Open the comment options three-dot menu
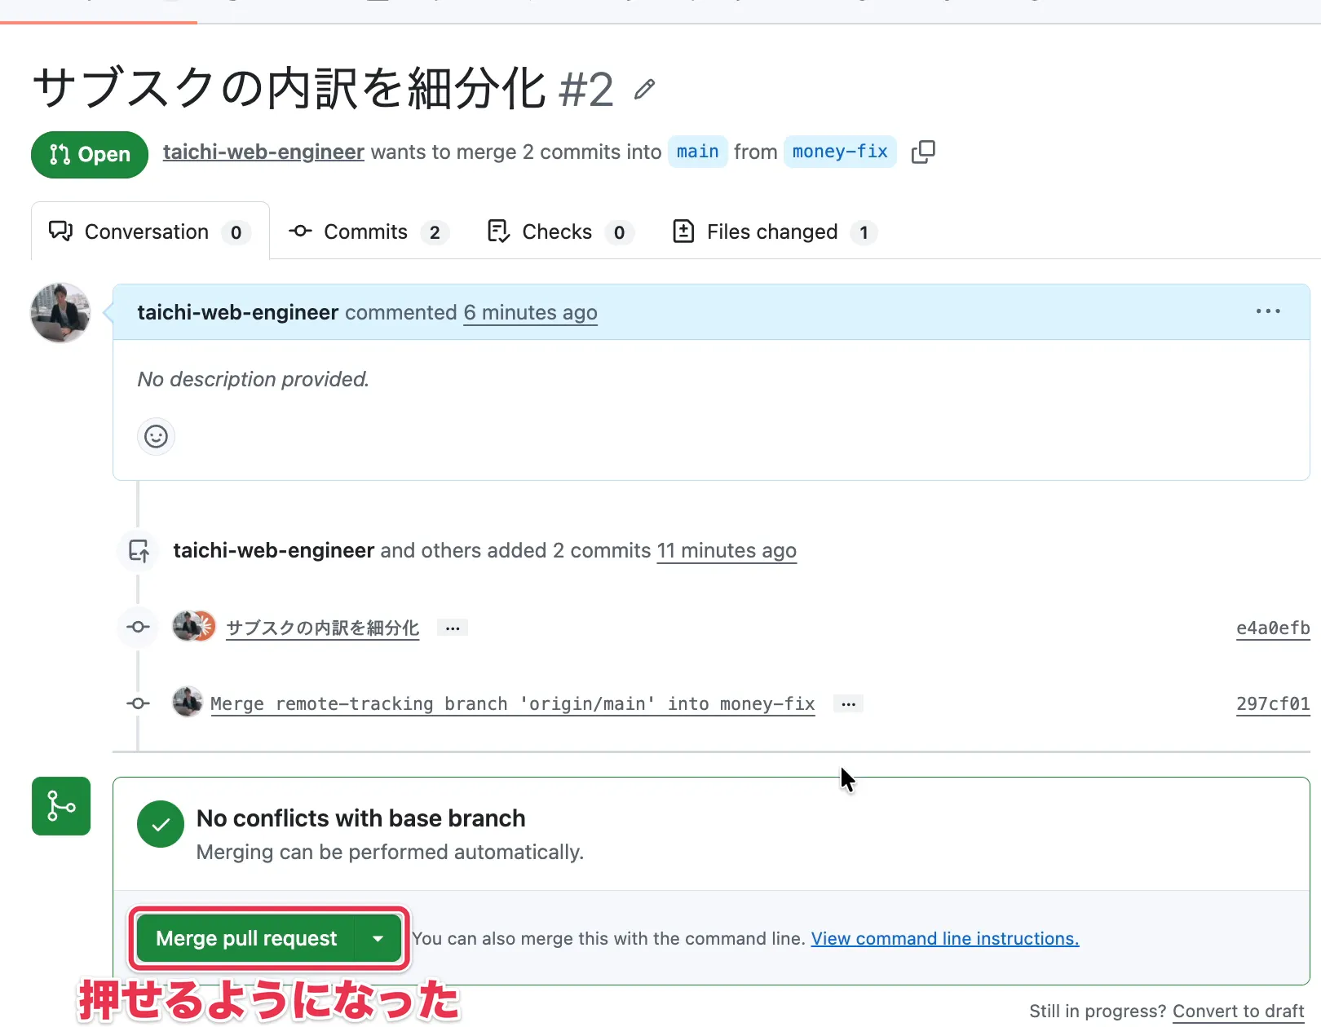The width and height of the screenshot is (1321, 1027). tap(1268, 311)
